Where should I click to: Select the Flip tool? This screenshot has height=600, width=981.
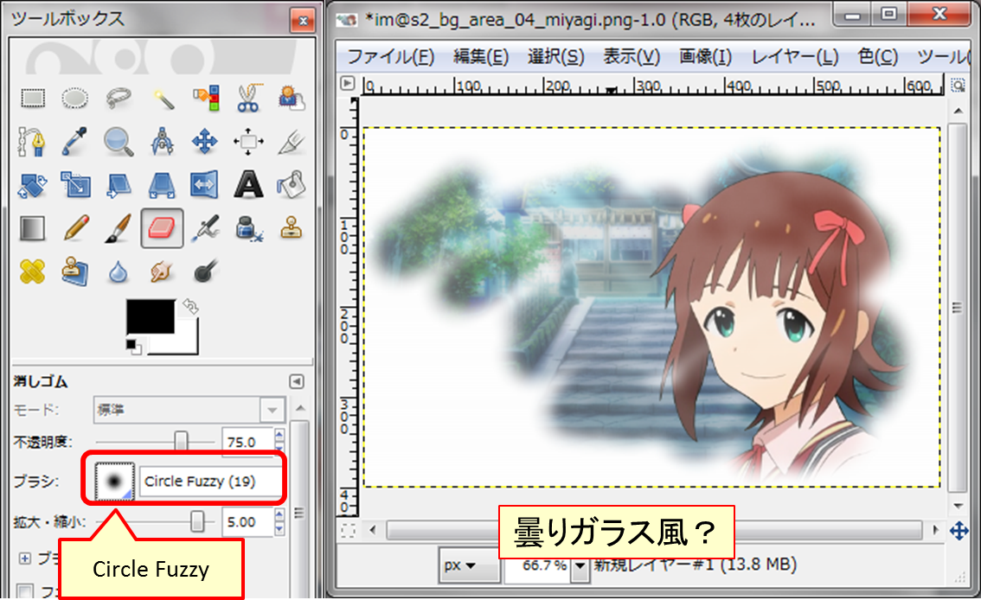coord(205,186)
